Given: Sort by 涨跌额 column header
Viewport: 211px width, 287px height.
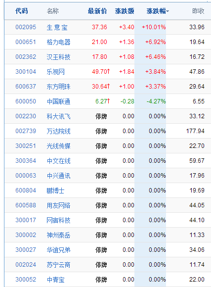Looking at the screenshot, I should click(125, 11).
